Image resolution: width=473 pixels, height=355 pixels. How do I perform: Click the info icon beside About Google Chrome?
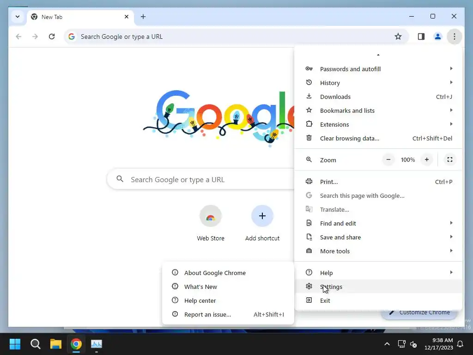(175, 272)
